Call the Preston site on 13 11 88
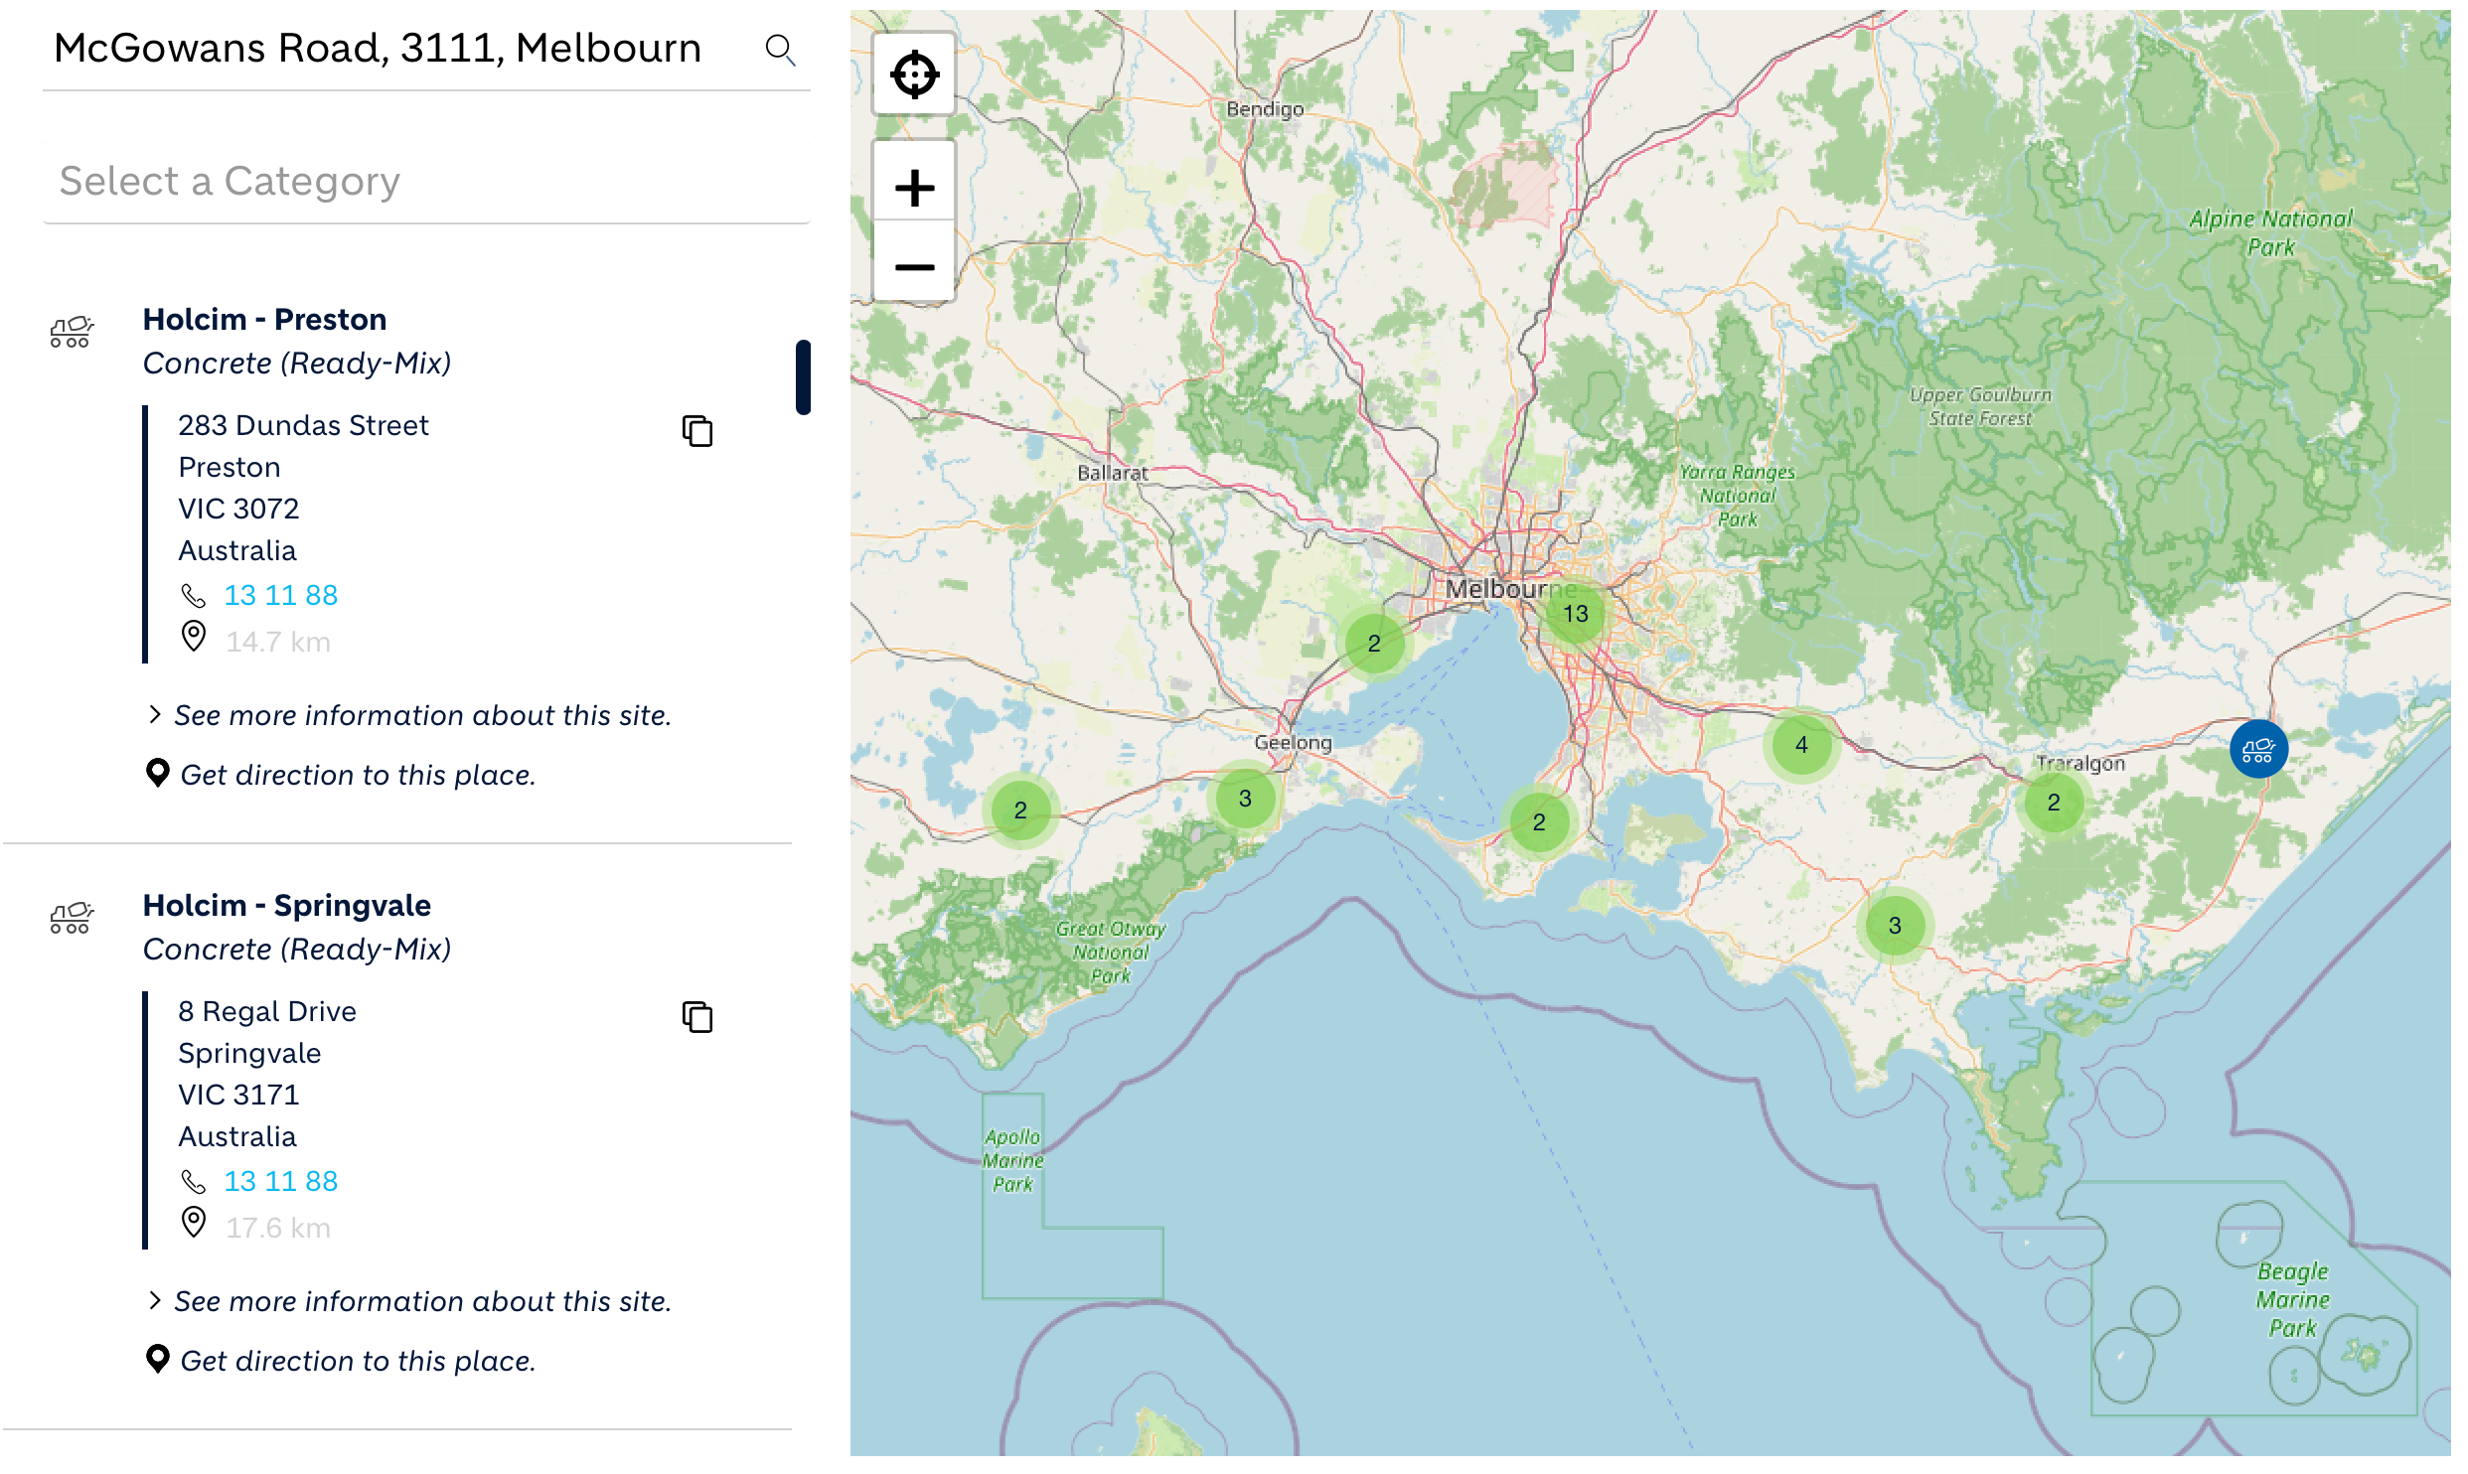 [281, 595]
